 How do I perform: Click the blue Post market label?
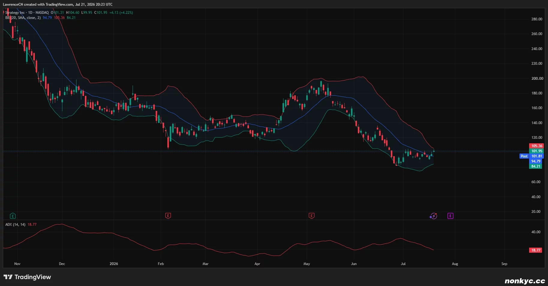click(524, 156)
